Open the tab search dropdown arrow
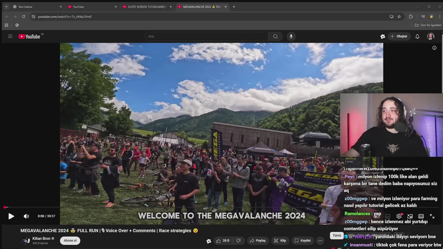Screen dimensions: 443x249 (x=6, y=7)
